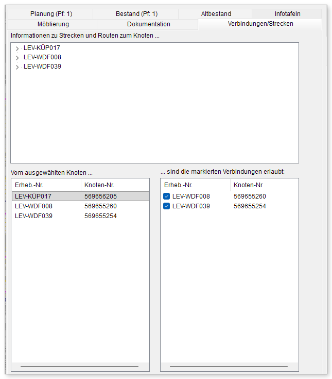Sort left list by Knoten-Nr. column header
Viewport: 332px width, 379px height.
coord(115,185)
